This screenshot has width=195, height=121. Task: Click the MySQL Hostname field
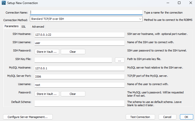coord(80,68)
